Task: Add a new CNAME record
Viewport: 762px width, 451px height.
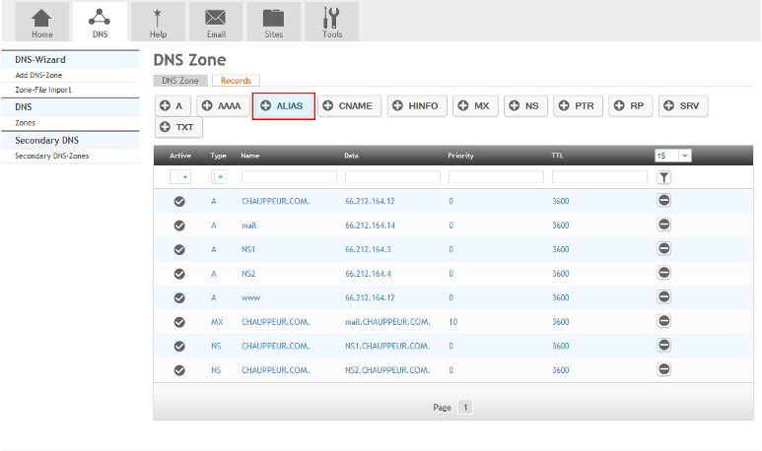Action: [x=349, y=105]
